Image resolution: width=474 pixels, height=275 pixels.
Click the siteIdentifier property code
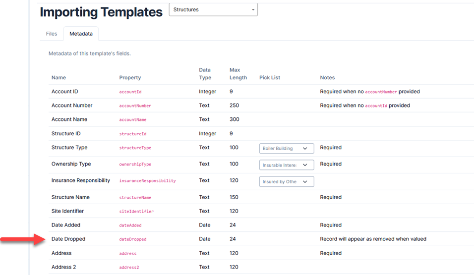(136, 212)
